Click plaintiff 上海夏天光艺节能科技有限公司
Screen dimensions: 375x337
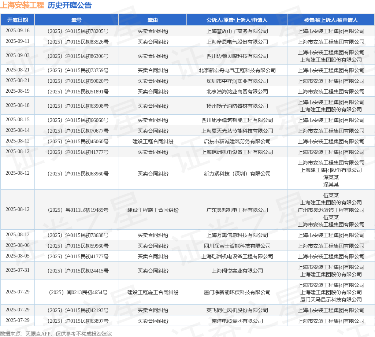coord(237,131)
